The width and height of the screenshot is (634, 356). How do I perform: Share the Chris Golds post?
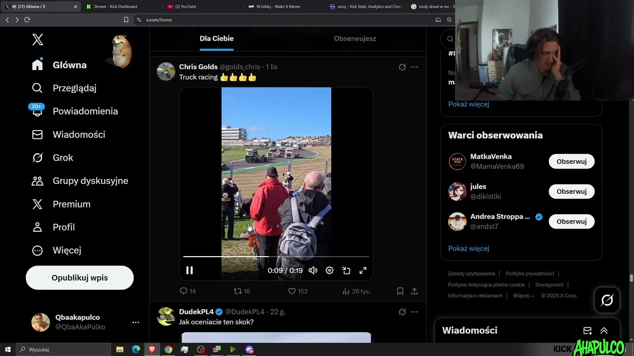pyautogui.click(x=415, y=291)
